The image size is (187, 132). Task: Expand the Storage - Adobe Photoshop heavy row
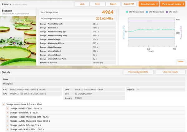point(7,121)
